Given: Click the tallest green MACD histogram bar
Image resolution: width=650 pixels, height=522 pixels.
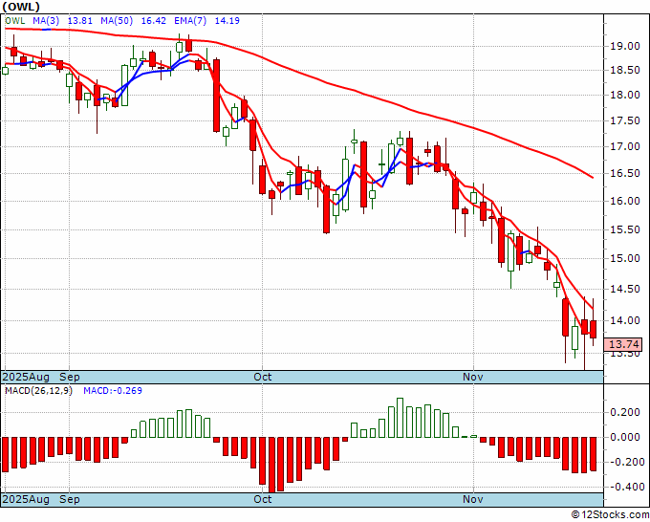Looking at the screenshot, I should click(400, 418).
